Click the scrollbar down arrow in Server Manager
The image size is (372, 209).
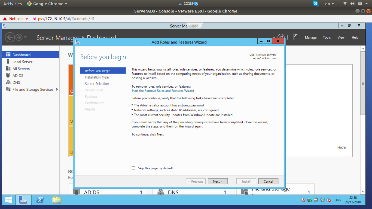(363, 192)
